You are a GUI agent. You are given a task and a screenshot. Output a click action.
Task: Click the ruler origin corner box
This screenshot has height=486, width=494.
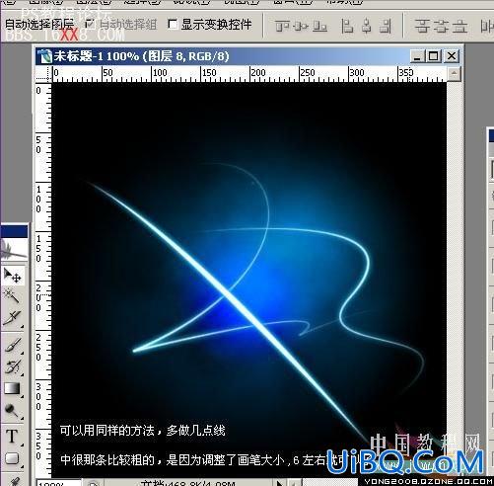click(x=44, y=74)
